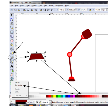The height and width of the screenshot is (106, 108).
Task: Select the Calligraphy tool
Action: click(x=12, y=62)
